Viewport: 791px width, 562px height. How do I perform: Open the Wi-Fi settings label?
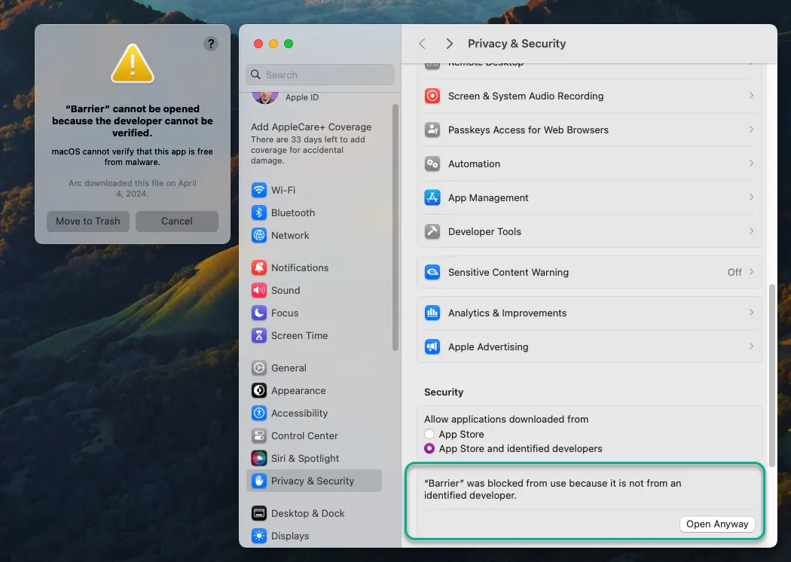[x=283, y=190]
